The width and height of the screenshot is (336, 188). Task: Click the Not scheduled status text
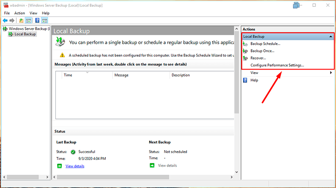click(176, 152)
